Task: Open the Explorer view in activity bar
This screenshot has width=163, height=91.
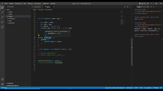Action: tap(2, 7)
